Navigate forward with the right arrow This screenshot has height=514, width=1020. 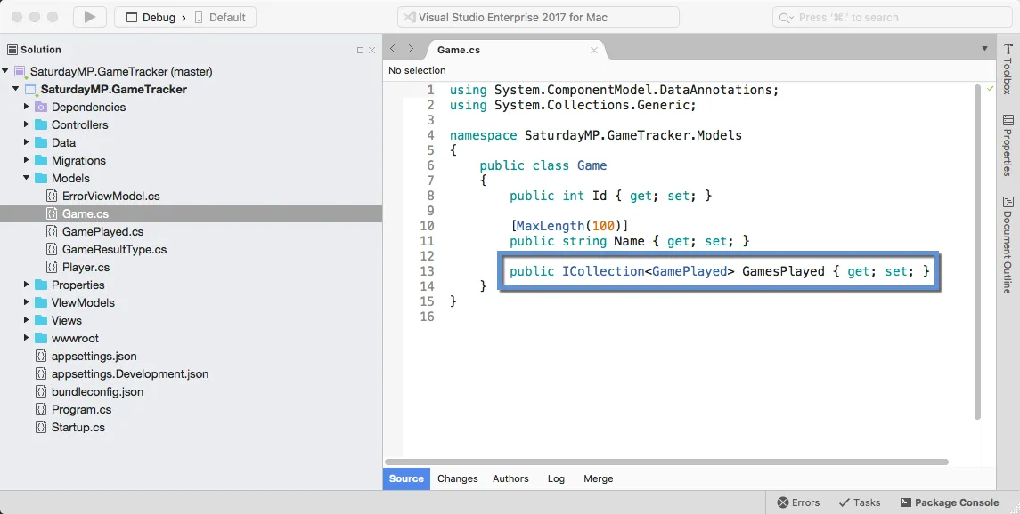click(x=411, y=49)
